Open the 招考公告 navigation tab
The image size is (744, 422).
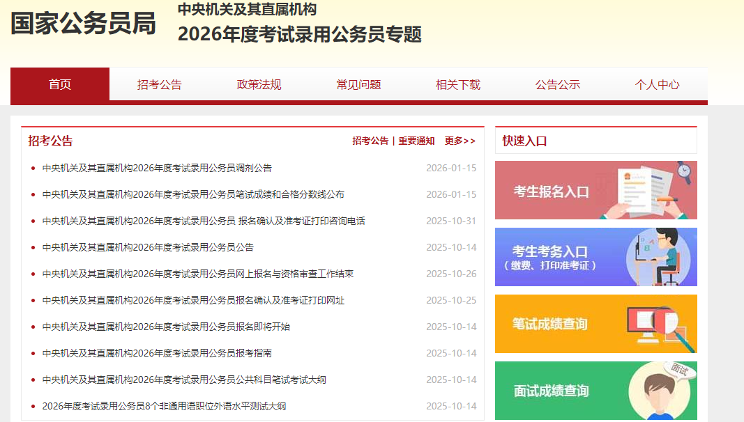click(159, 84)
